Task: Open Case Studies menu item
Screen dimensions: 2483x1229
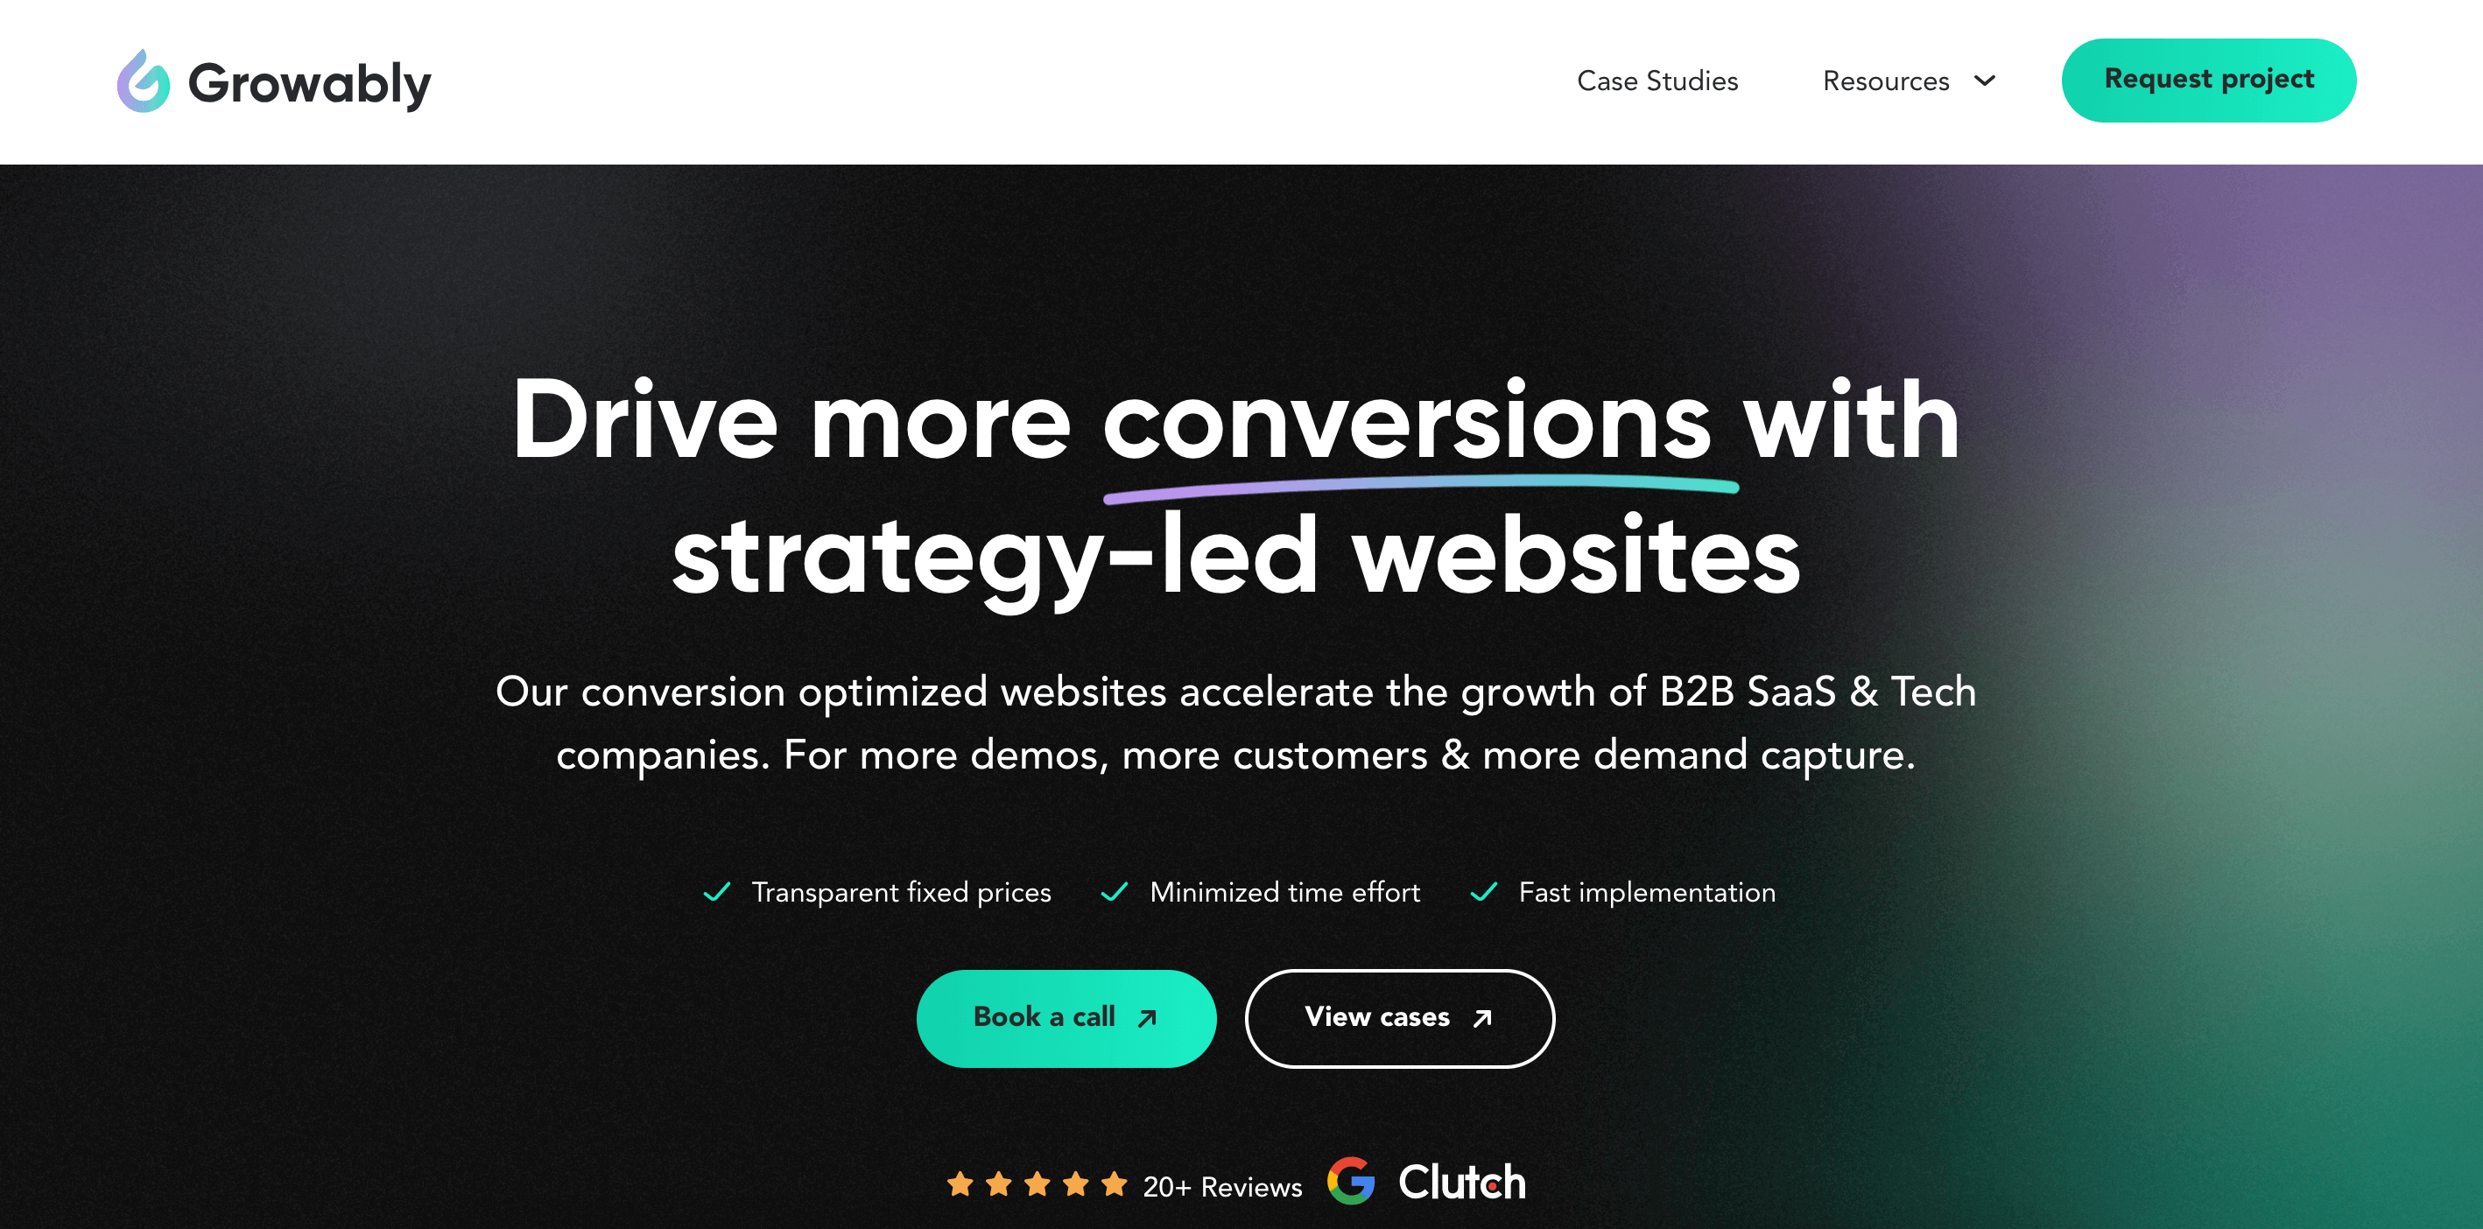Action: [x=1658, y=79]
